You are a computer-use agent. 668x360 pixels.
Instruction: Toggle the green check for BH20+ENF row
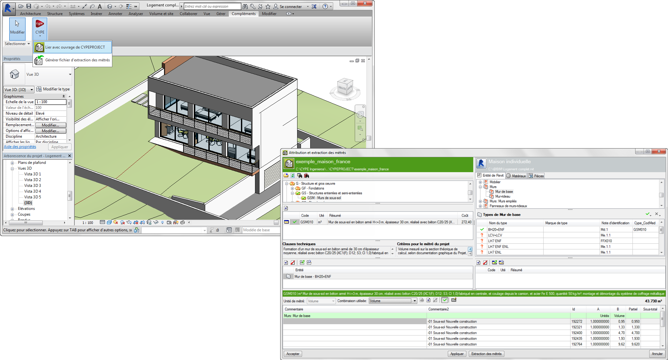tap(482, 229)
